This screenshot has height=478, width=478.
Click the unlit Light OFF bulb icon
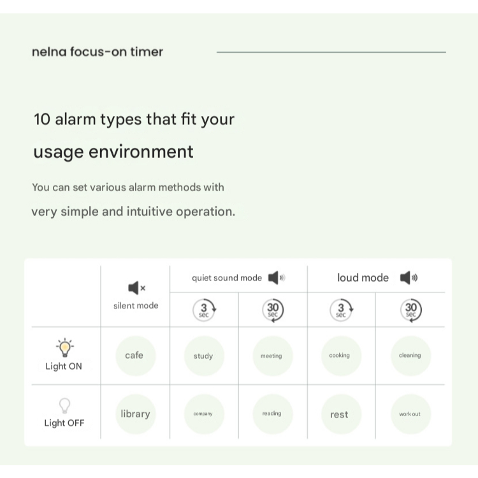64,405
